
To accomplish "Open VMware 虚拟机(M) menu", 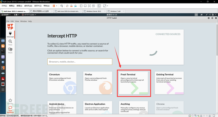I will click(28, 6).
